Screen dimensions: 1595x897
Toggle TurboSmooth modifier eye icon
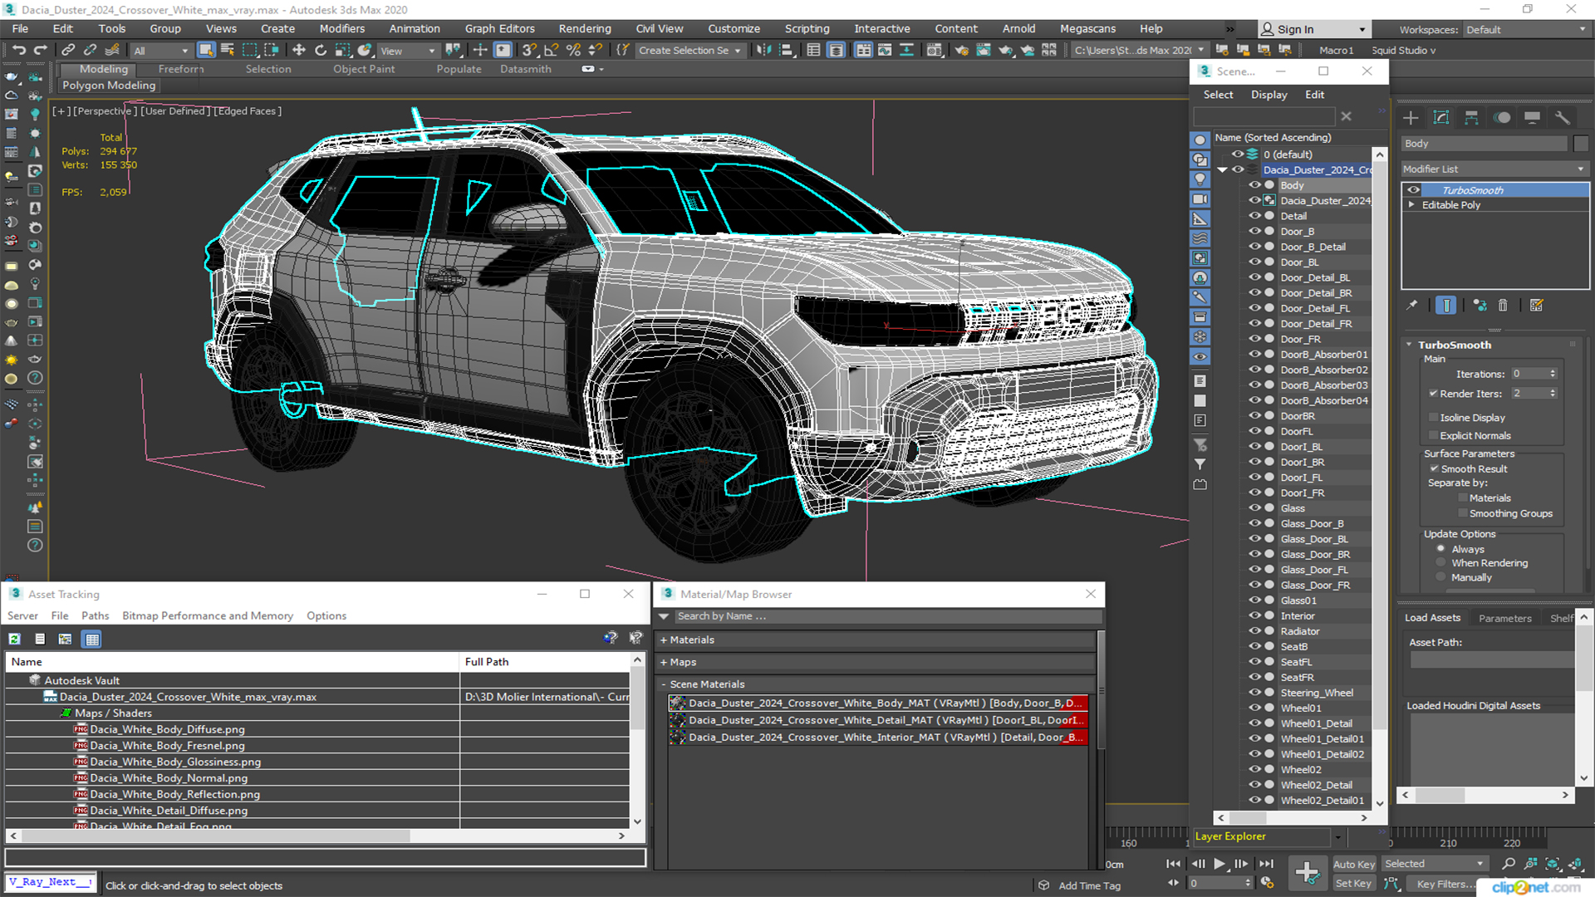coord(1413,190)
